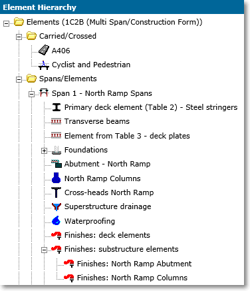Click the Cross-heads North Ramp T icon
This screenshot has height=291, width=250.
pyautogui.click(x=57, y=192)
